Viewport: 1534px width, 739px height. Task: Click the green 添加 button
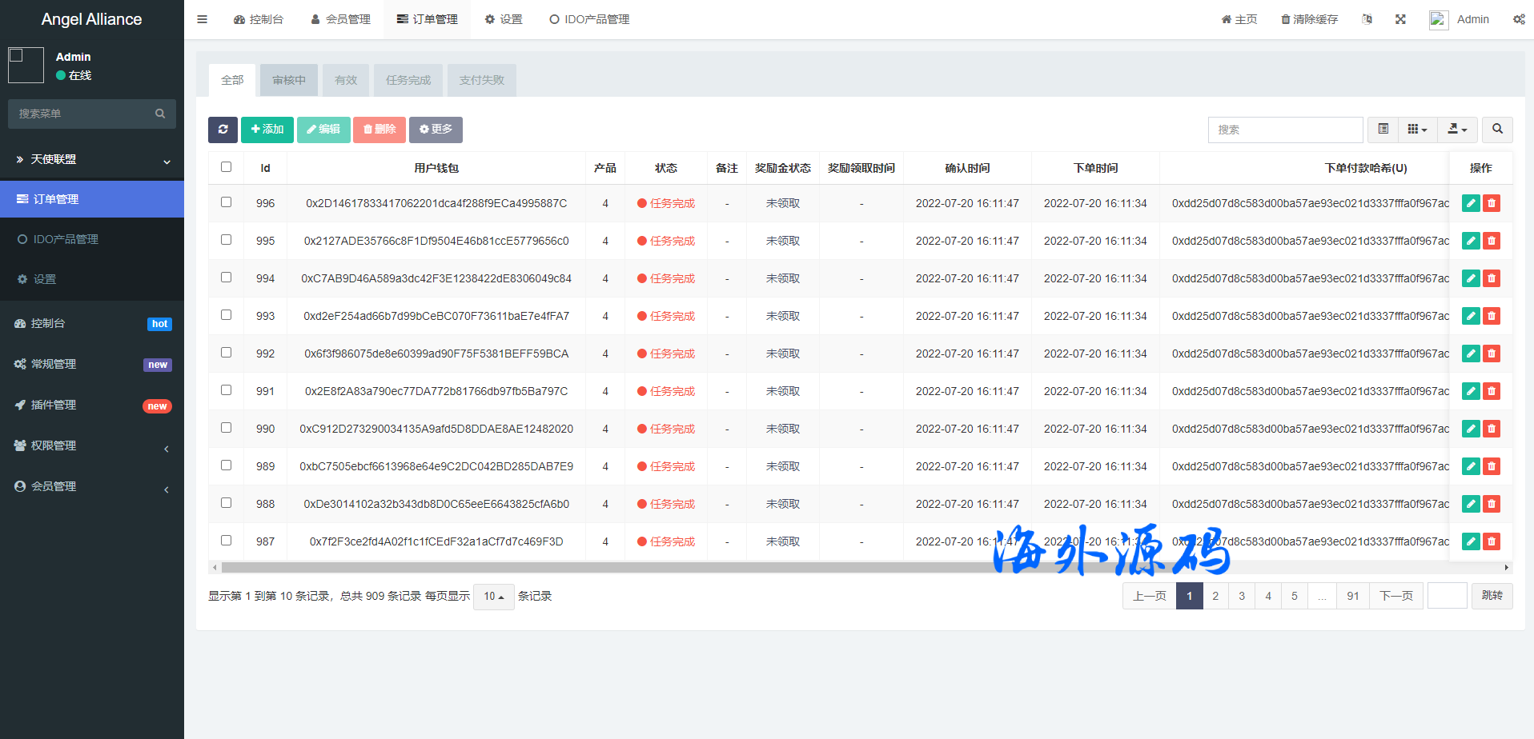pos(267,130)
